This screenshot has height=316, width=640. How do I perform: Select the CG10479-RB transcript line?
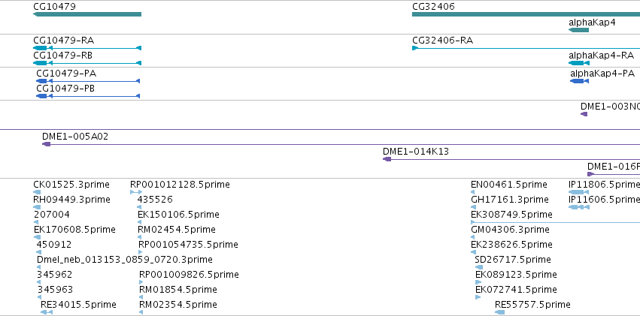[87, 63]
